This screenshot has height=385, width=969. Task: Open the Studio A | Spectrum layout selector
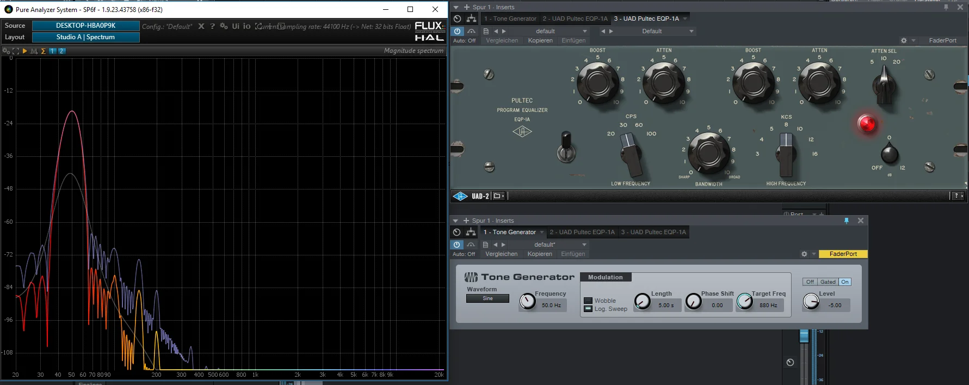(x=86, y=37)
